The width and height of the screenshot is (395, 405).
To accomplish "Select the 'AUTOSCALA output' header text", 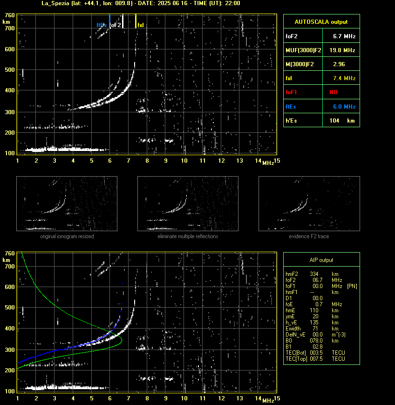I will (x=321, y=22).
